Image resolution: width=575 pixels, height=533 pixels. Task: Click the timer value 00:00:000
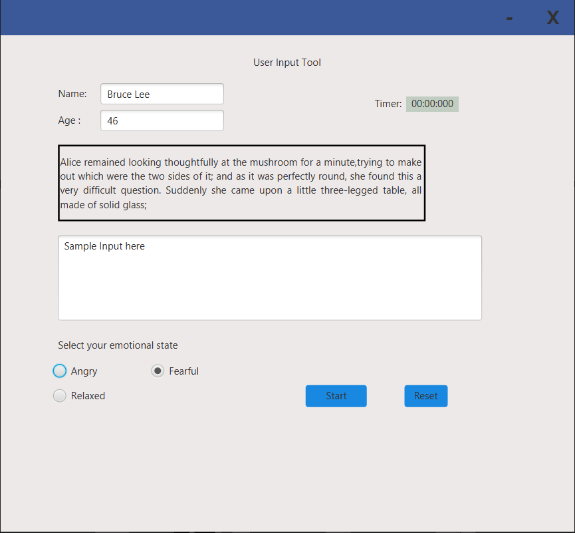tap(432, 104)
